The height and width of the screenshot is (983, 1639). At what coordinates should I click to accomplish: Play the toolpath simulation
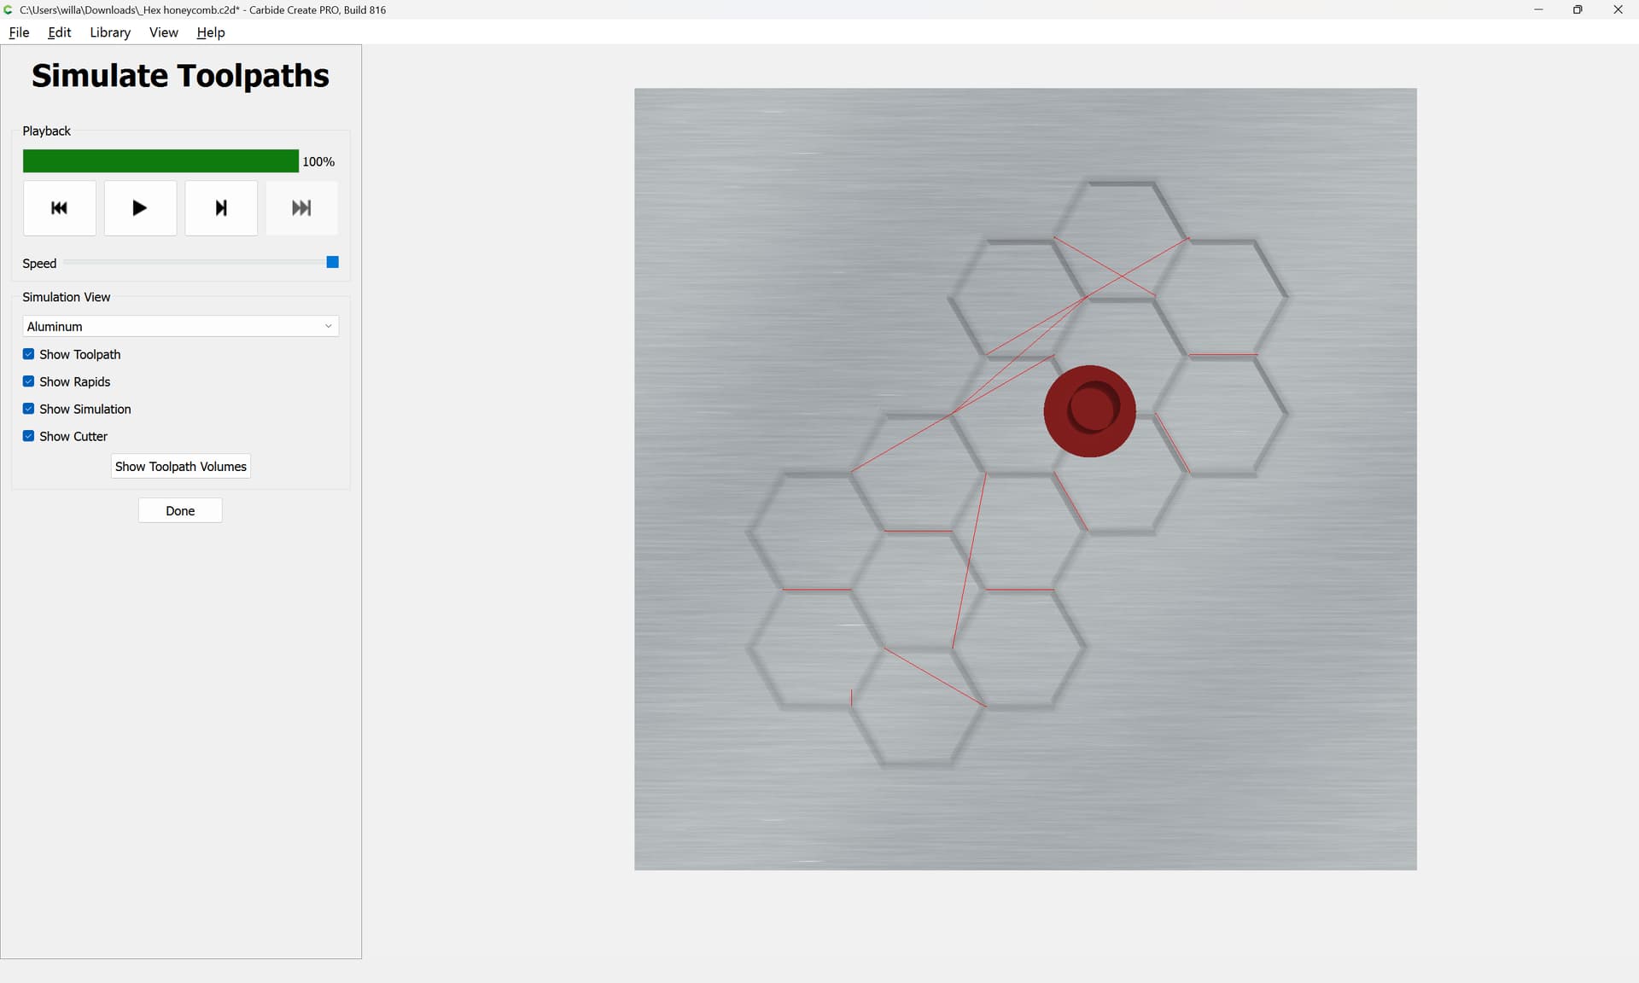pos(140,207)
